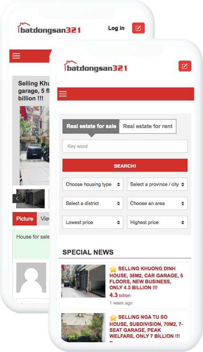Screen dimensions: 203x352
Task: Click star icon beside Khuong Dinh listing
Action: click(113, 269)
